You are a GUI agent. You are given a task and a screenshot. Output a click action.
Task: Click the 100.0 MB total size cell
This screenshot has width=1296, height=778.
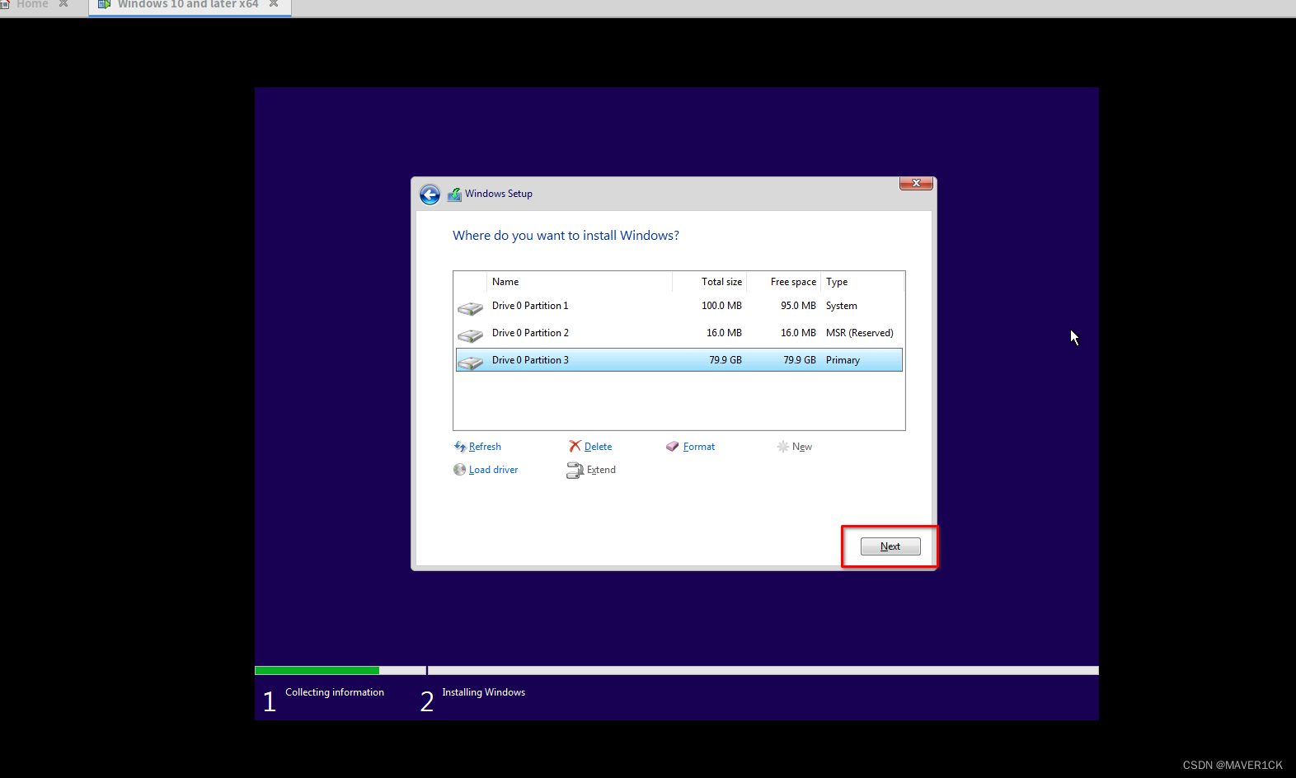[721, 306]
